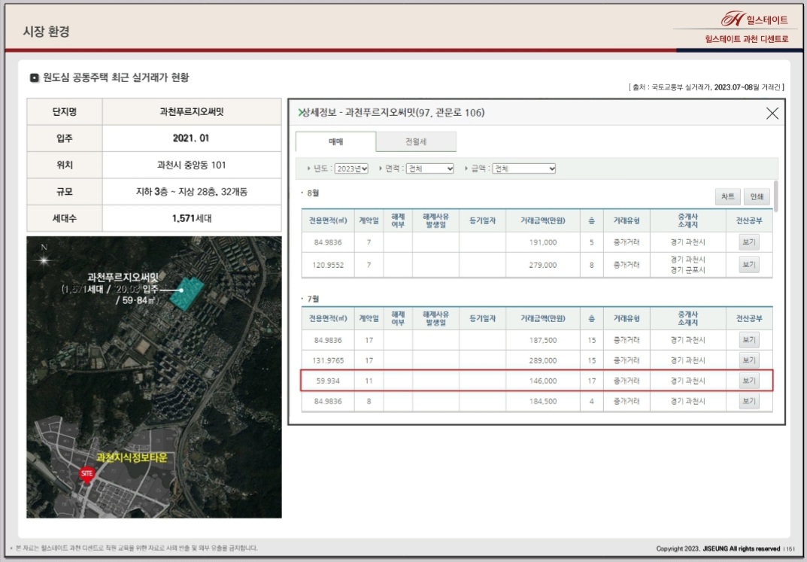Image resolution: width=807 pixels, height=562 pixels.
Task: Click the 과천시 중앙동 101 location cell
Action: [192, 165]
